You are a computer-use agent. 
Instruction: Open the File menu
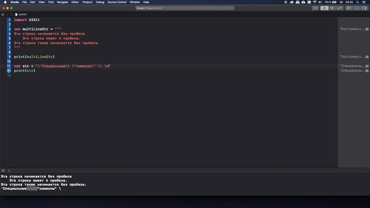coord(24,2)
